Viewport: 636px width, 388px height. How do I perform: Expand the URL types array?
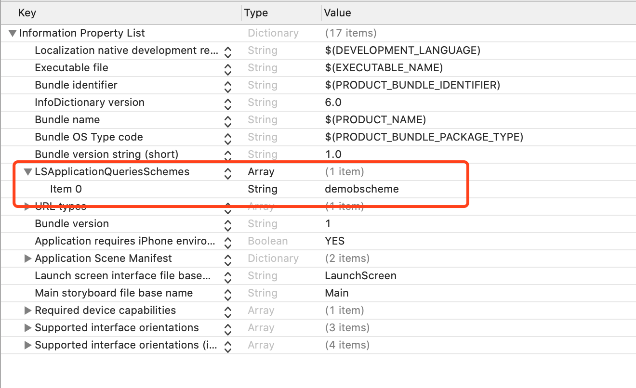click(28, 207)
